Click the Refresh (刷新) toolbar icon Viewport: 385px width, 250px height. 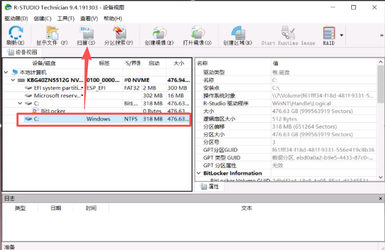(x=15, y=35)
